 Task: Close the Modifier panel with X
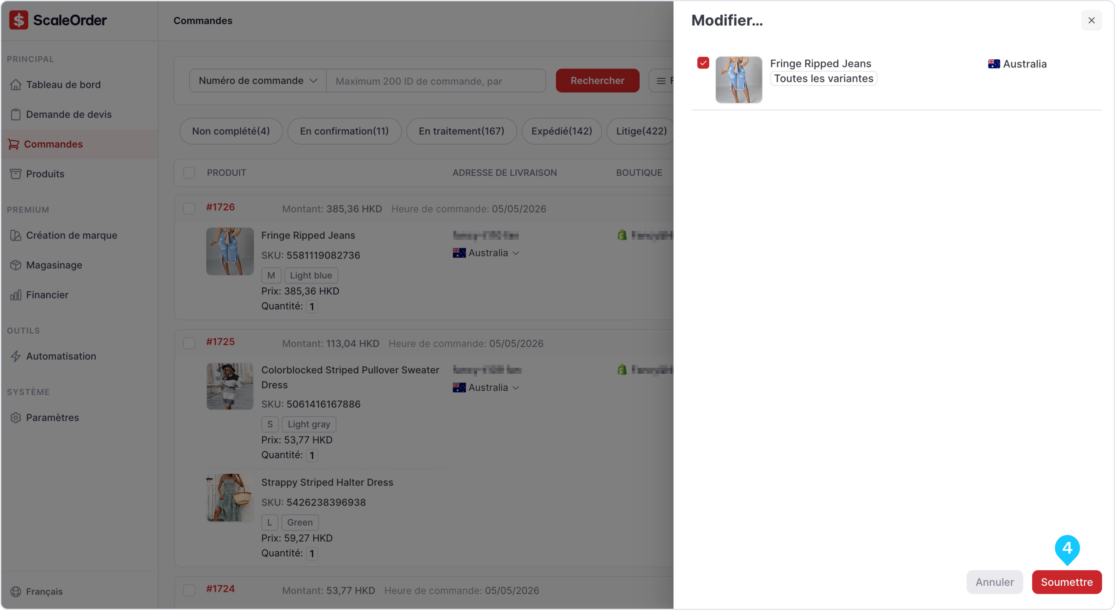pyautogui.click(x=1091, y=20)
